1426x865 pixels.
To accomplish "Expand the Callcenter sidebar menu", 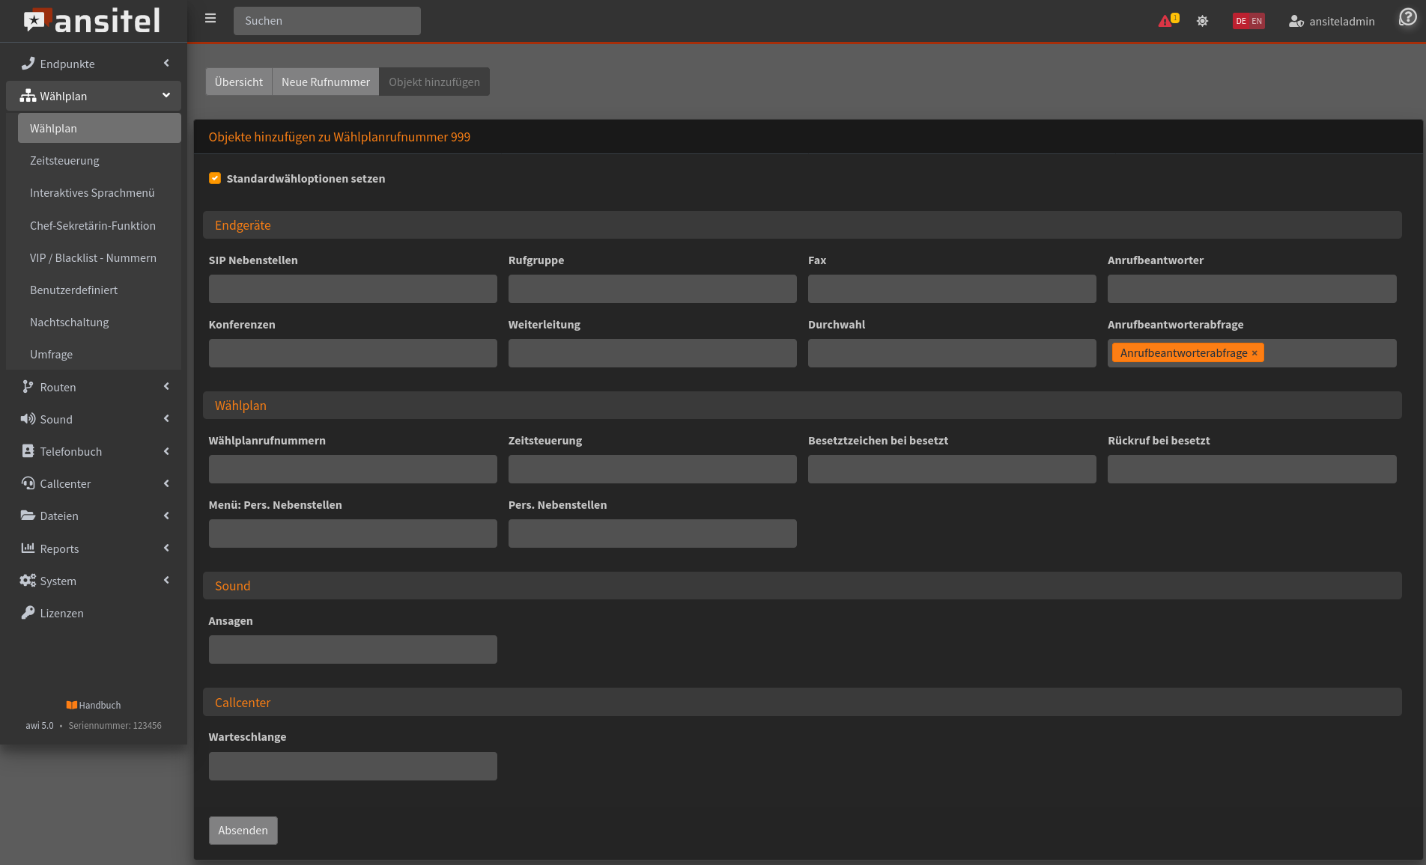I will click(94, 483).
